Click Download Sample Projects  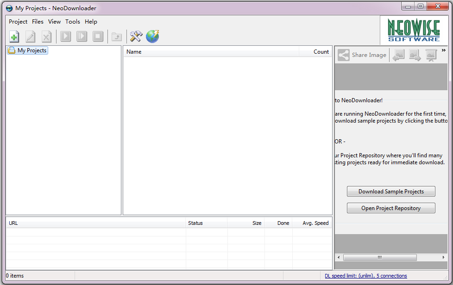391,191
